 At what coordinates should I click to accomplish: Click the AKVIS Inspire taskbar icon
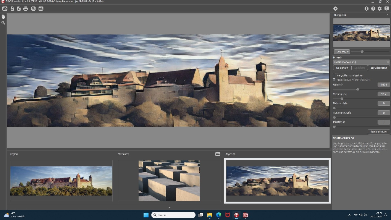[x=237, y=215]
